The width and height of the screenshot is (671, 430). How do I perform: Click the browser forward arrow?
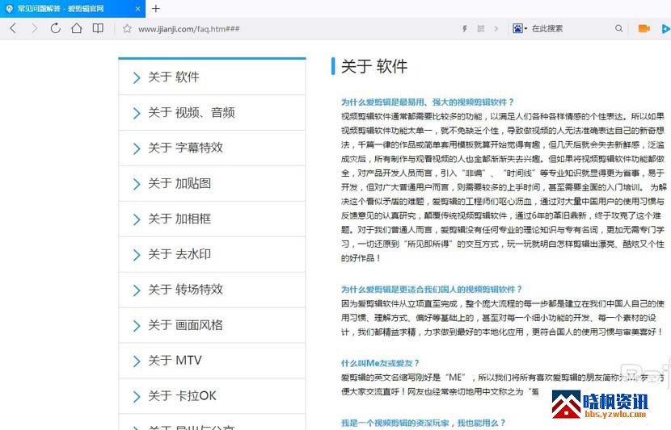pos(34,28)
